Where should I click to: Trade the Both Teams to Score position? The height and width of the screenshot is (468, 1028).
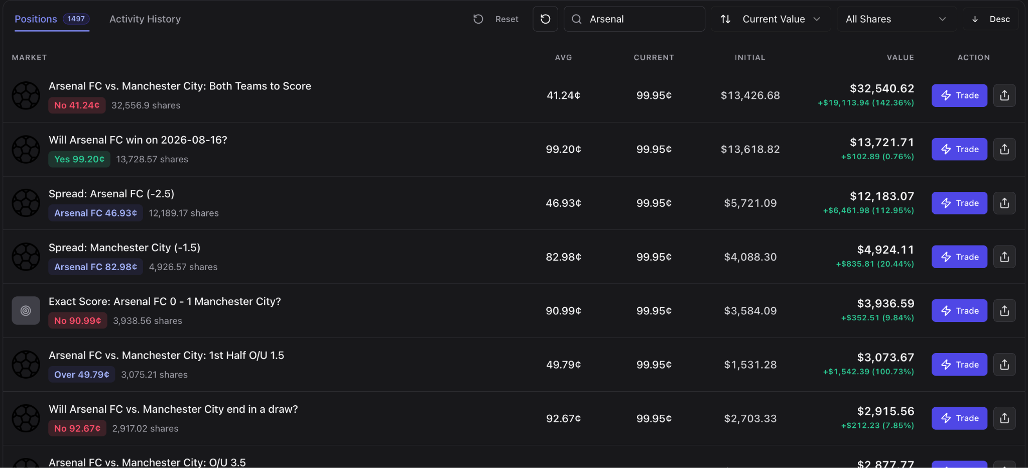click(959, 95)
